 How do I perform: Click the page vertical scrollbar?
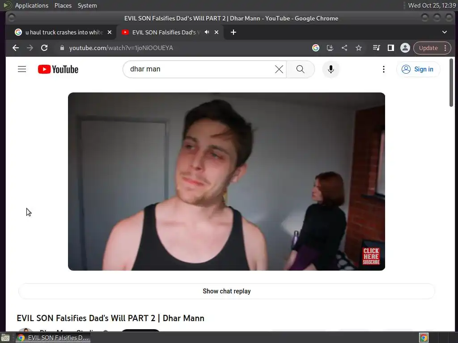click(x=451, y=83)
